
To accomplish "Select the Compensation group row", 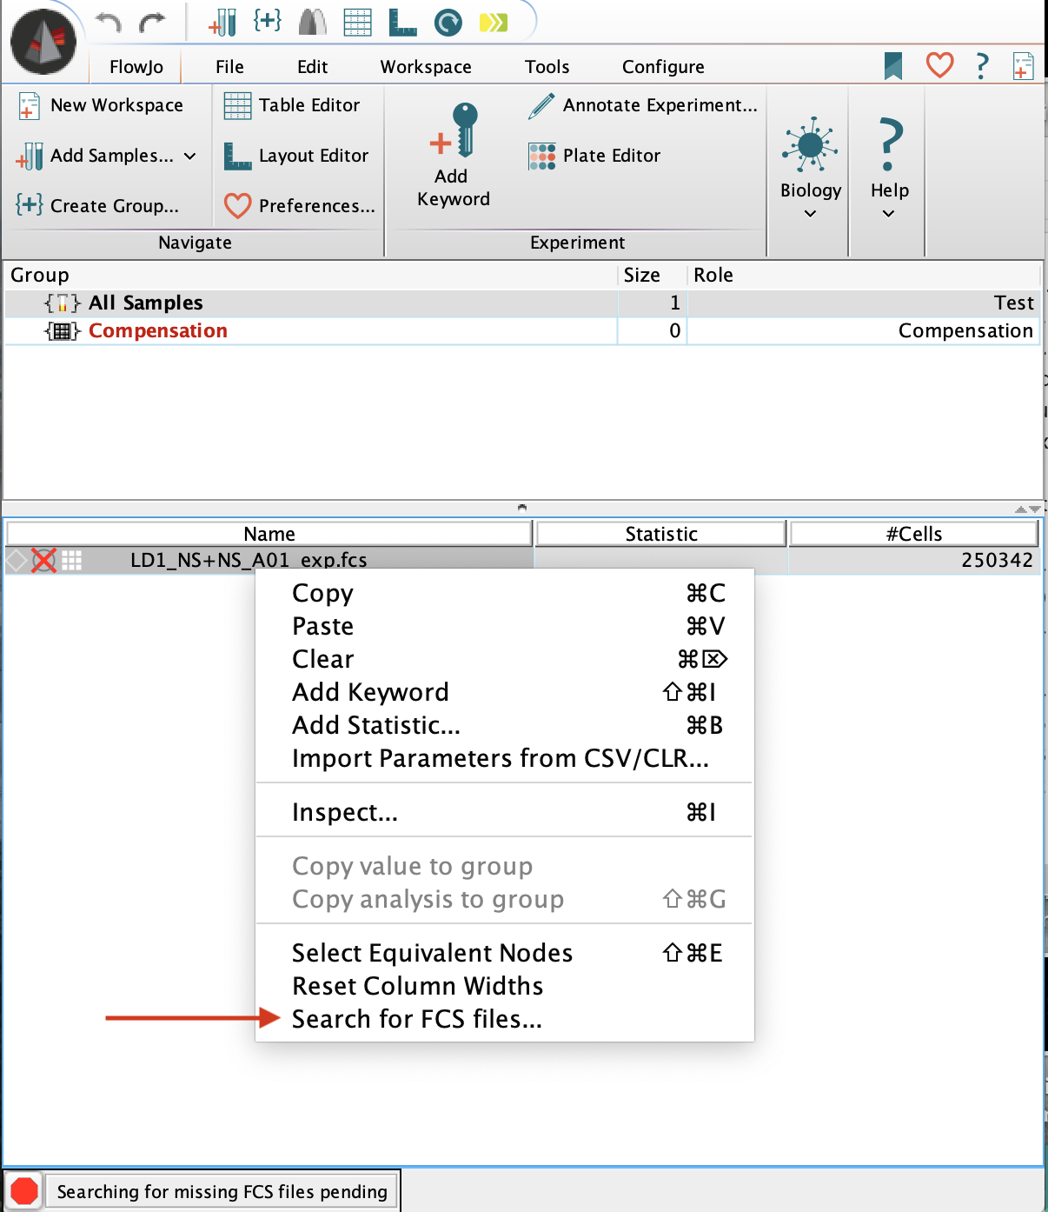I will click(522, 331).
